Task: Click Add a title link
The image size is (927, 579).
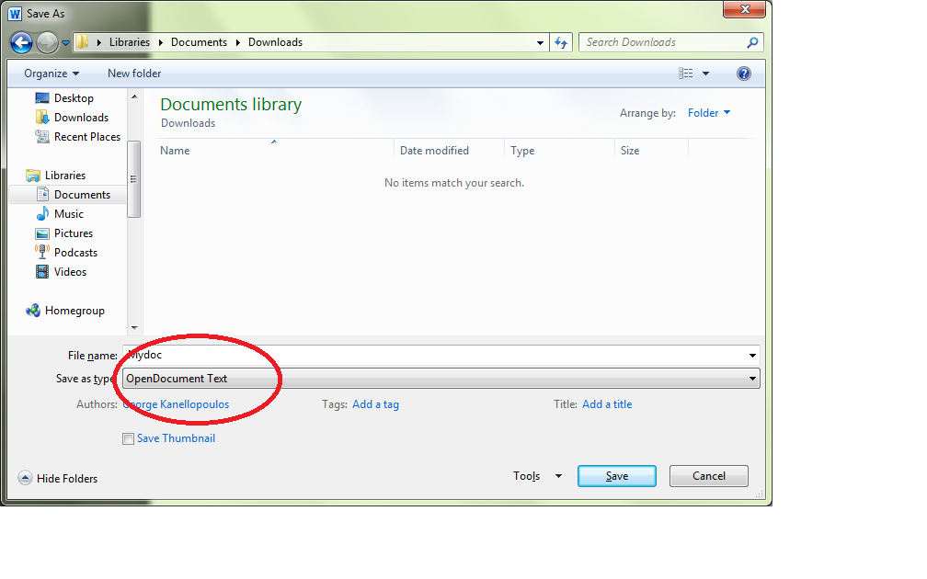Action: (x=607, y=404)
